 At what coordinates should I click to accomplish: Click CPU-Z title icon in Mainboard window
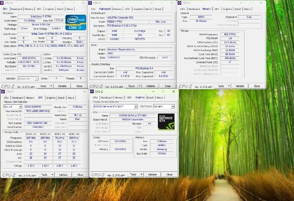coord(90,3)
